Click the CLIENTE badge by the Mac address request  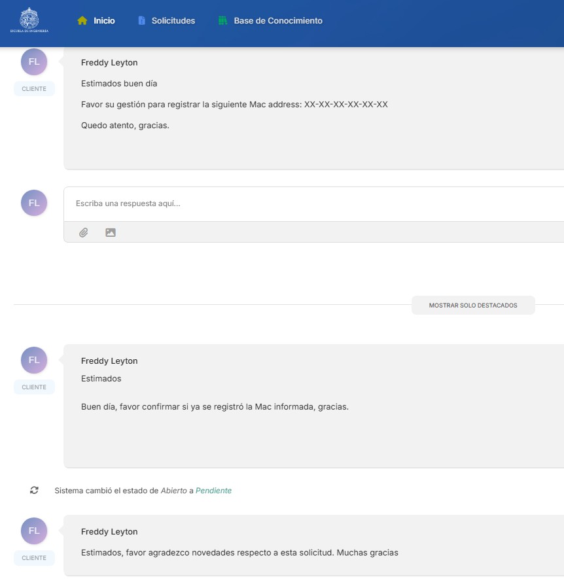pyautogui.click(x=34, y=89)
